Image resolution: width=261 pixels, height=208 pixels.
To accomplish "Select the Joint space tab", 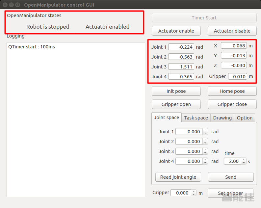I will click(167, 117).
